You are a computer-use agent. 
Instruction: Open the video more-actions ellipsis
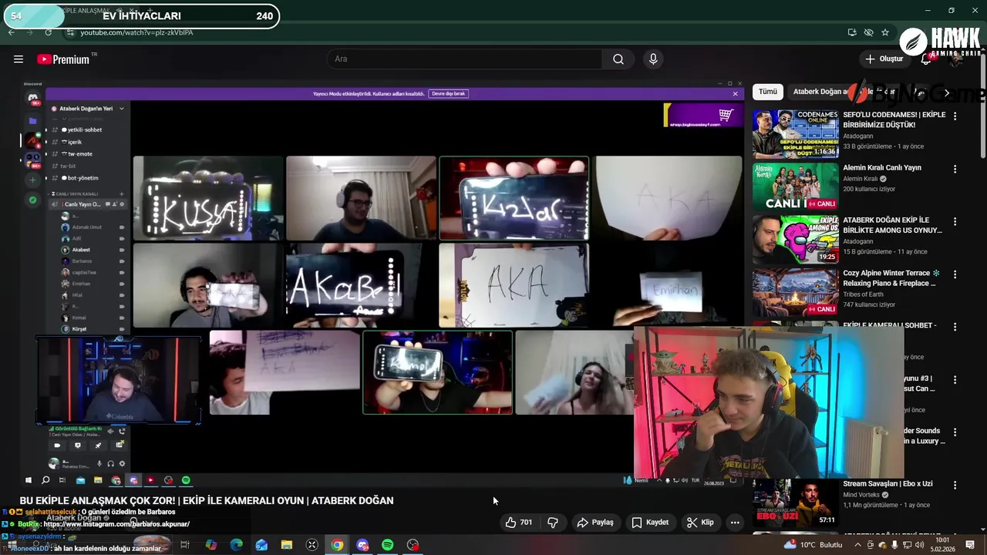(735, 523)
